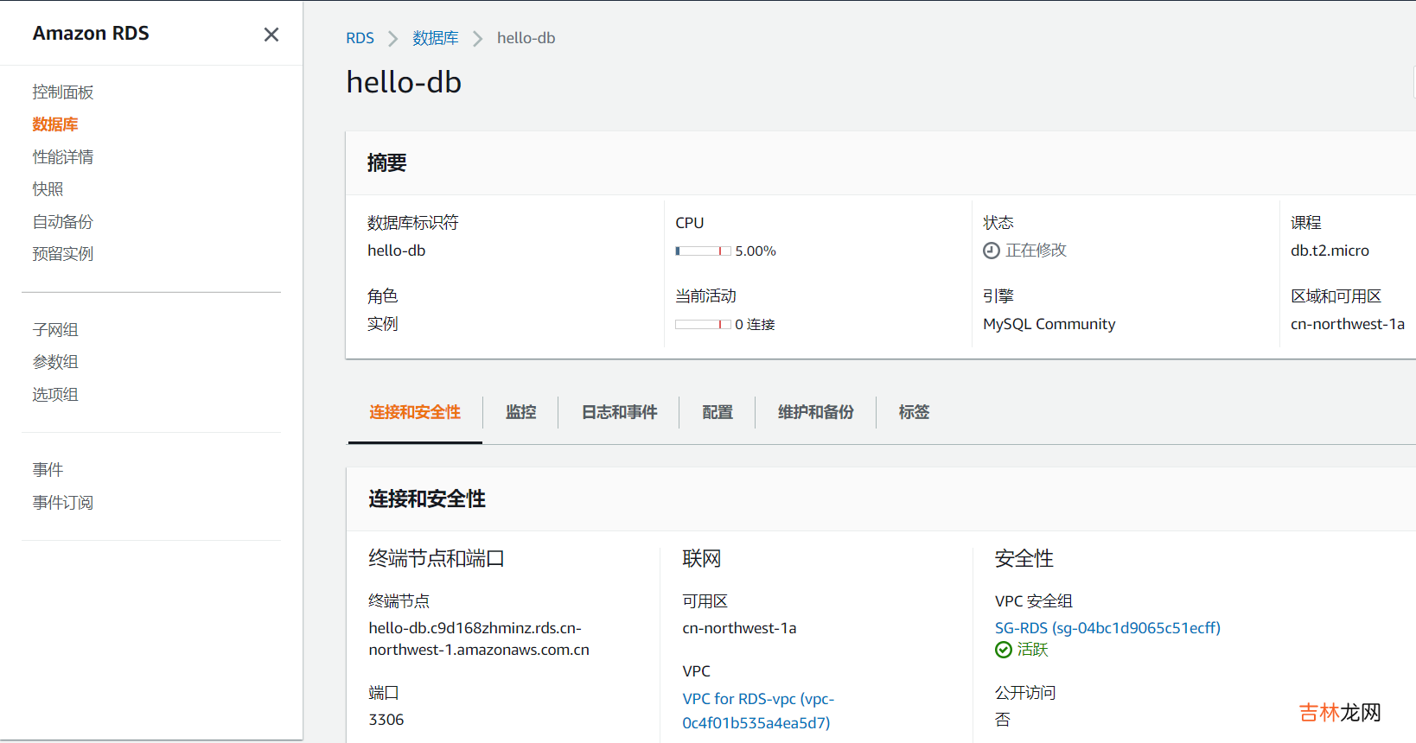The image size is (1416, 743).
Task: Switch to the 日志和事件 tab
Action: pyautogui.click(x=620, y=412)
